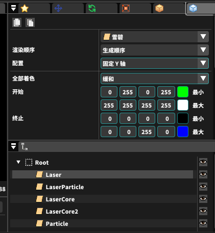
Task: Open the 固定 Y 轴 configuration dropdown
Action: click(155, 63)
